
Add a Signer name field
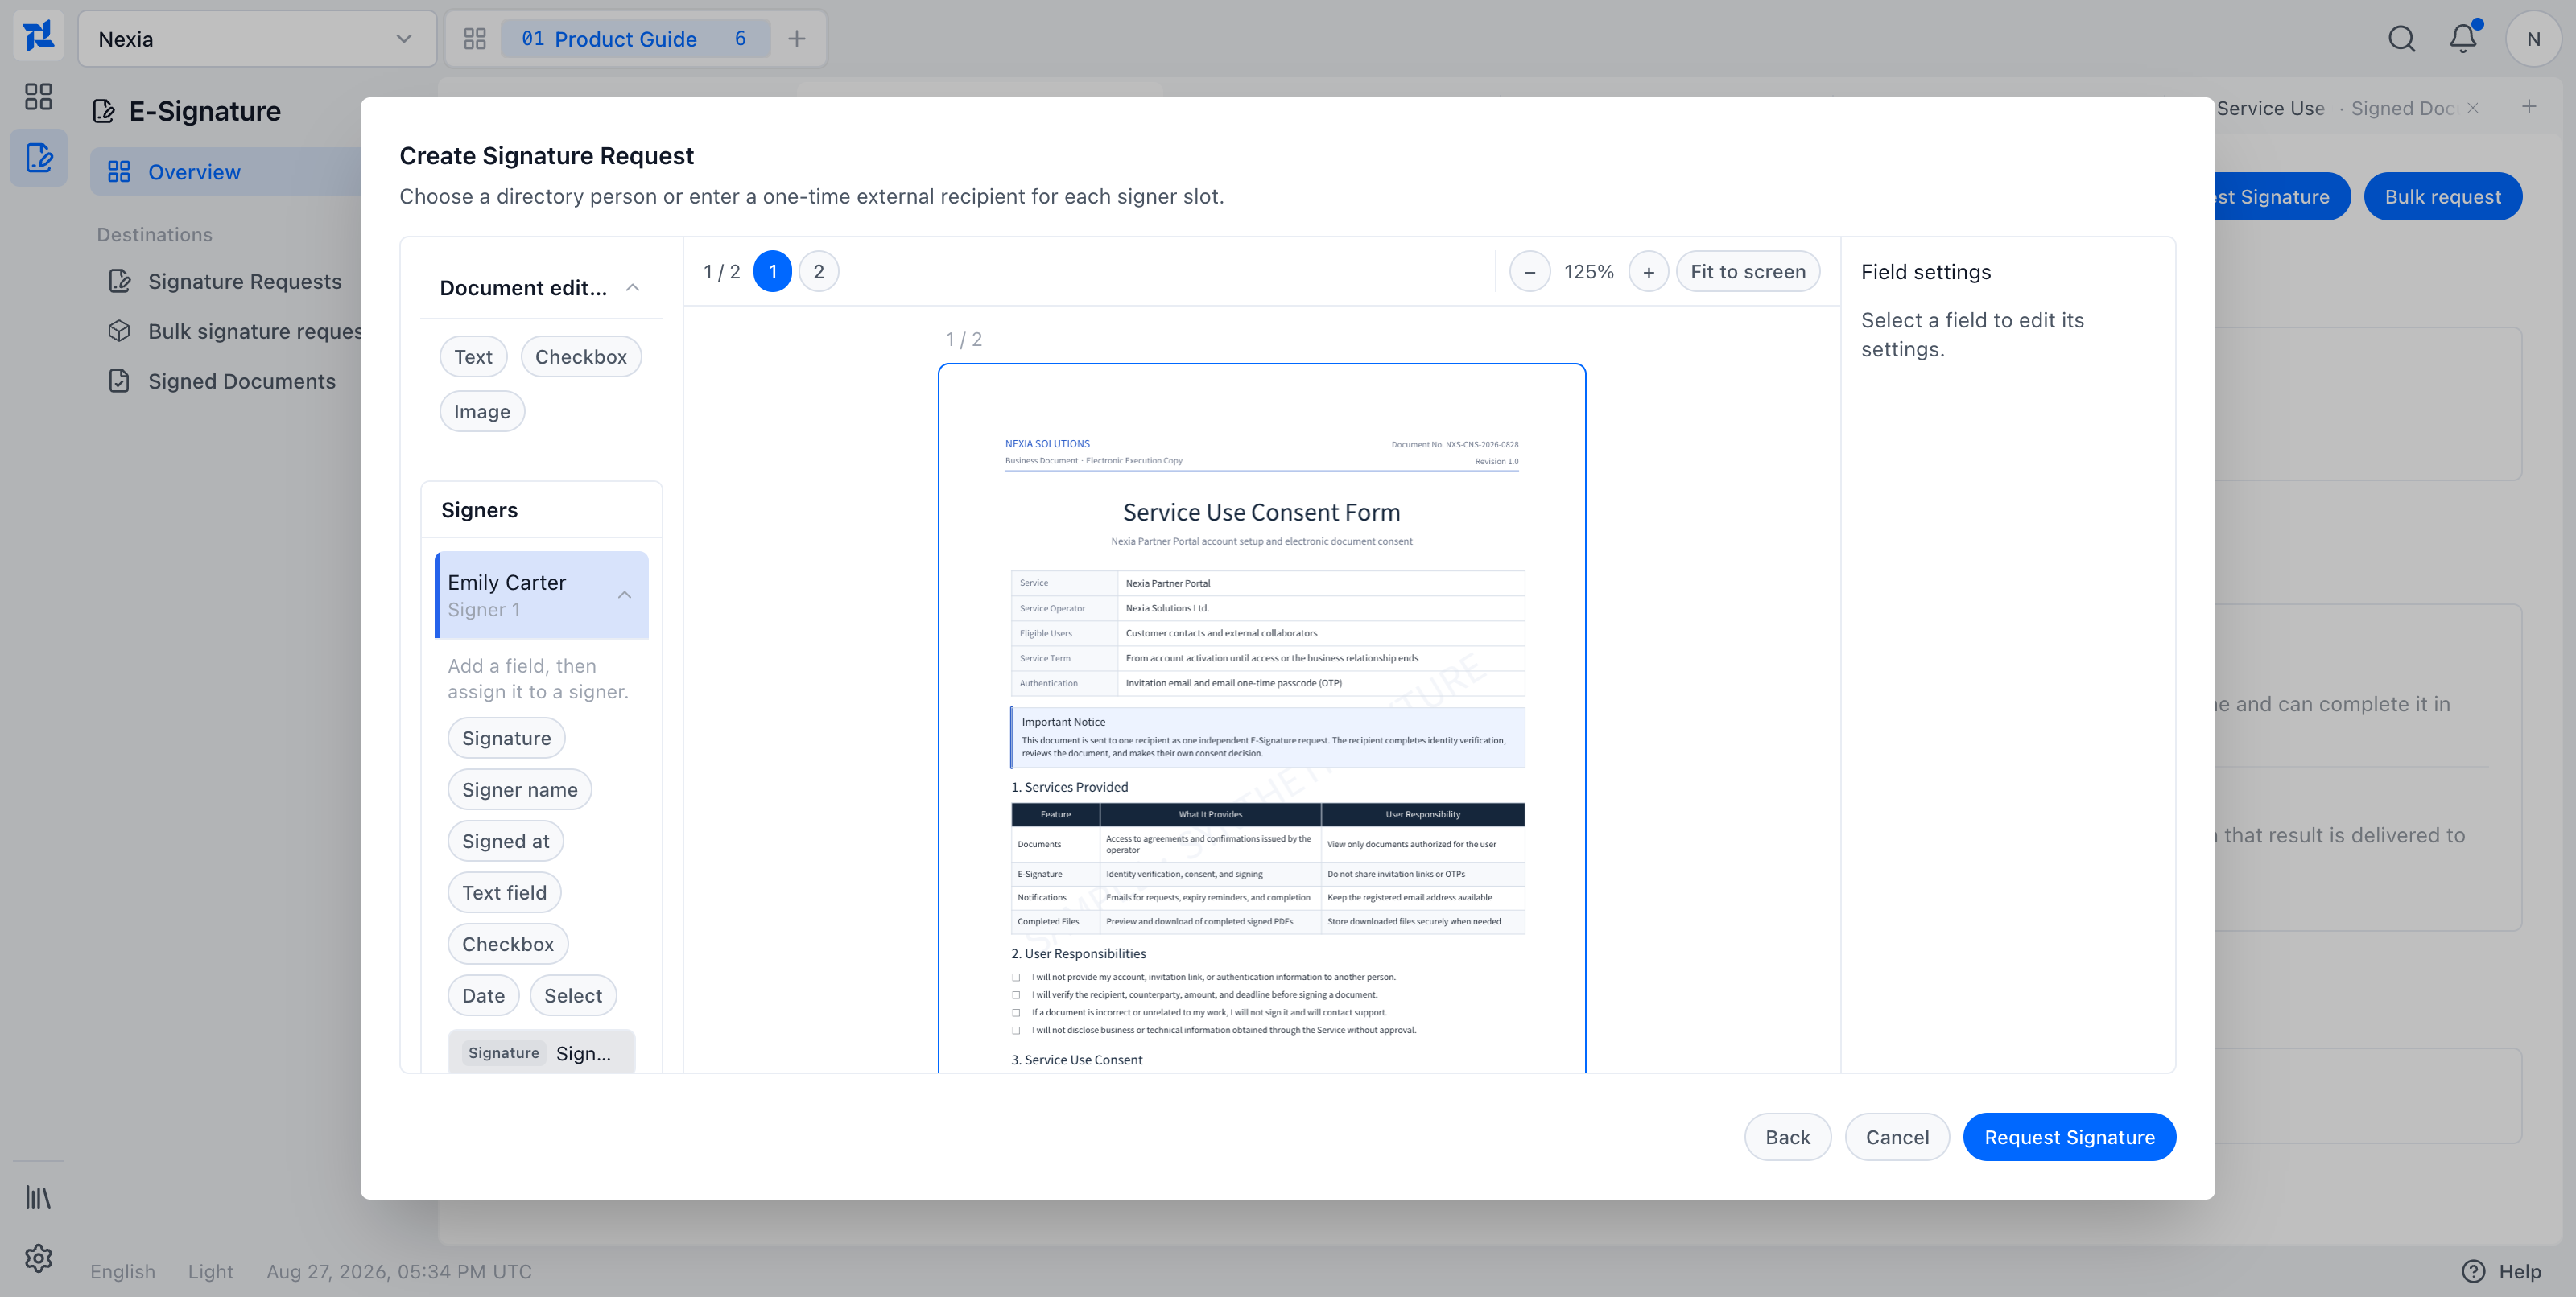(x=519, y=789)
